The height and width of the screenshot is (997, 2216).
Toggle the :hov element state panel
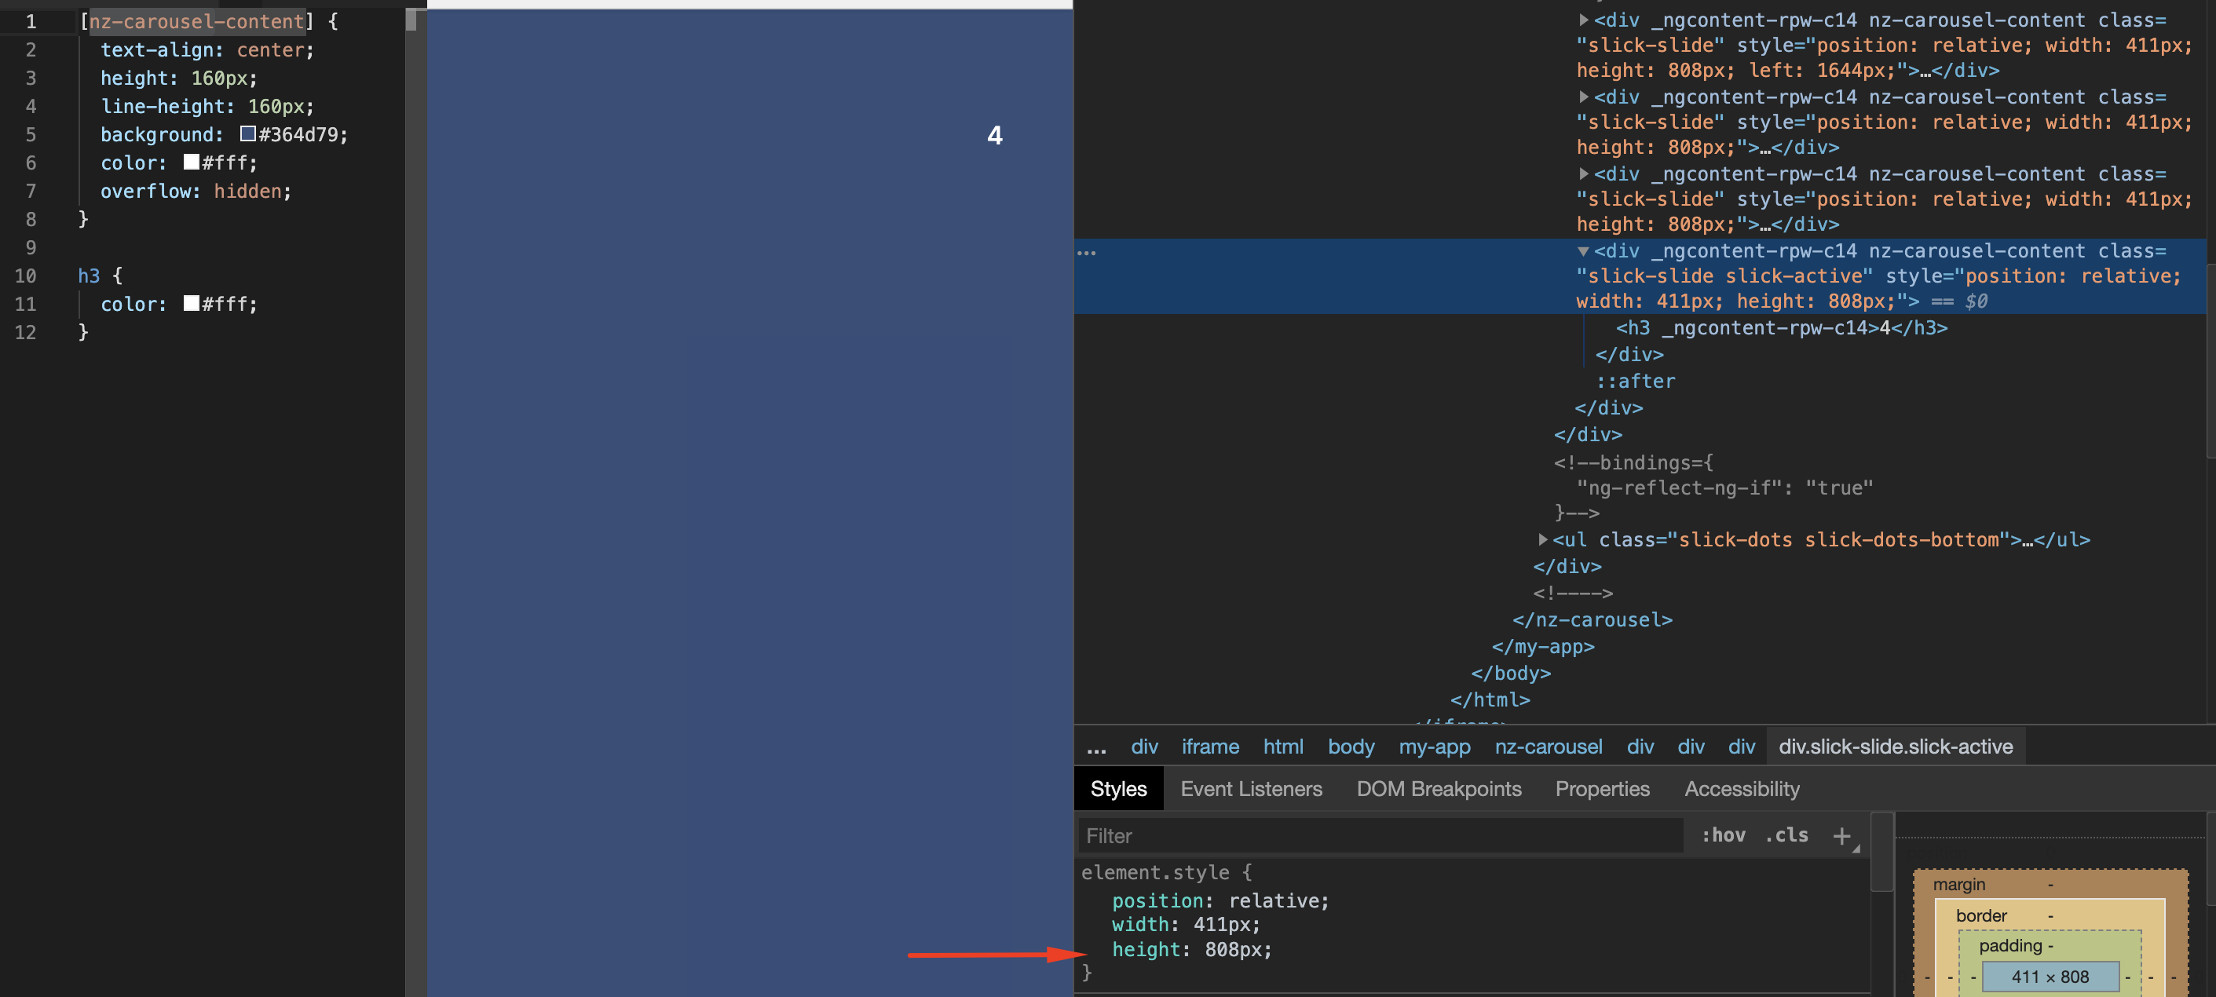tap(1723, 835)
